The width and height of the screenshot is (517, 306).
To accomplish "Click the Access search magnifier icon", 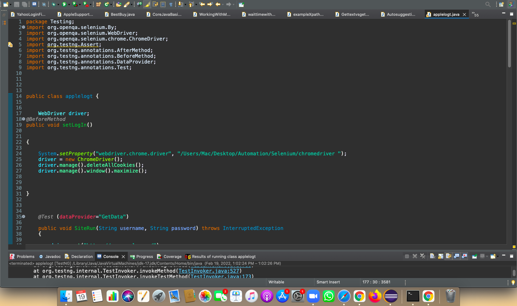I will click(x=488, y=4).
